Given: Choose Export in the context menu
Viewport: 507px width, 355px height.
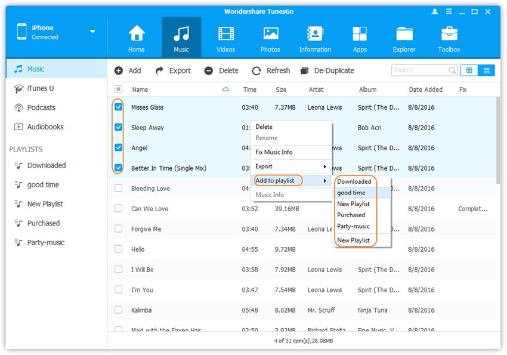Looking at the screenshot, I should coord(291,166).
